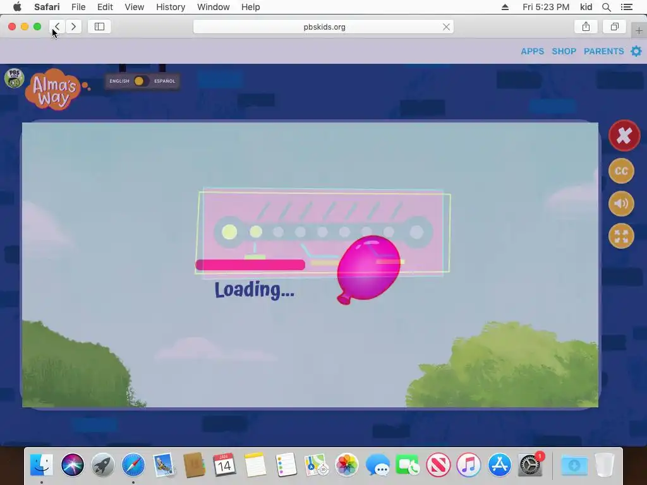This screenshot has width=647, height=485.
Task: Open the Help menu
Action: click(x=250, y=7)
